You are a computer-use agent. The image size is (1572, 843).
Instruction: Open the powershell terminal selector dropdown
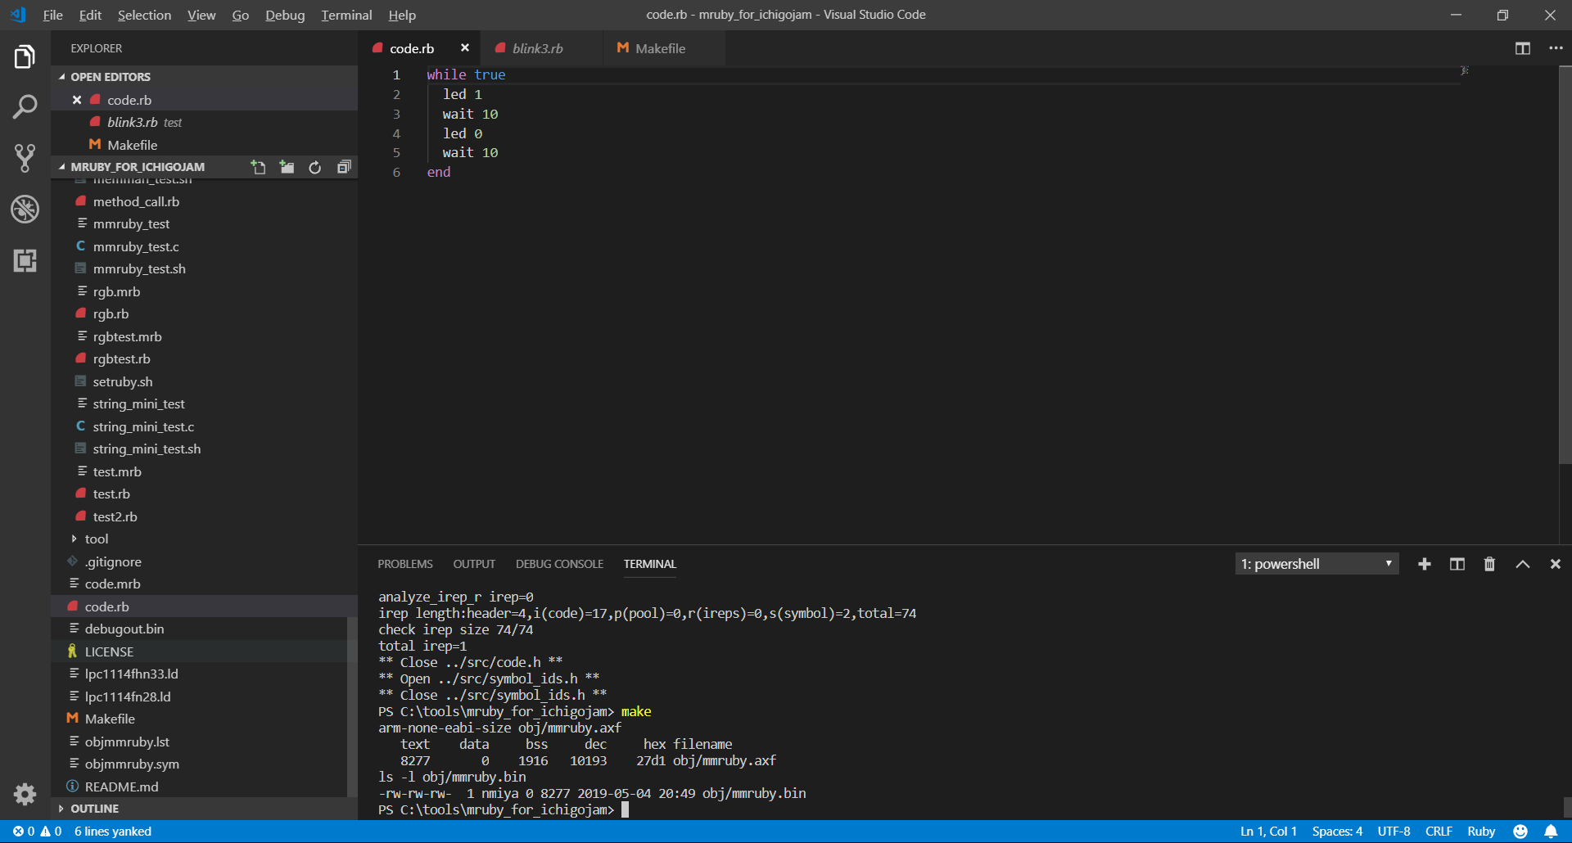[x=1317, y=564]
